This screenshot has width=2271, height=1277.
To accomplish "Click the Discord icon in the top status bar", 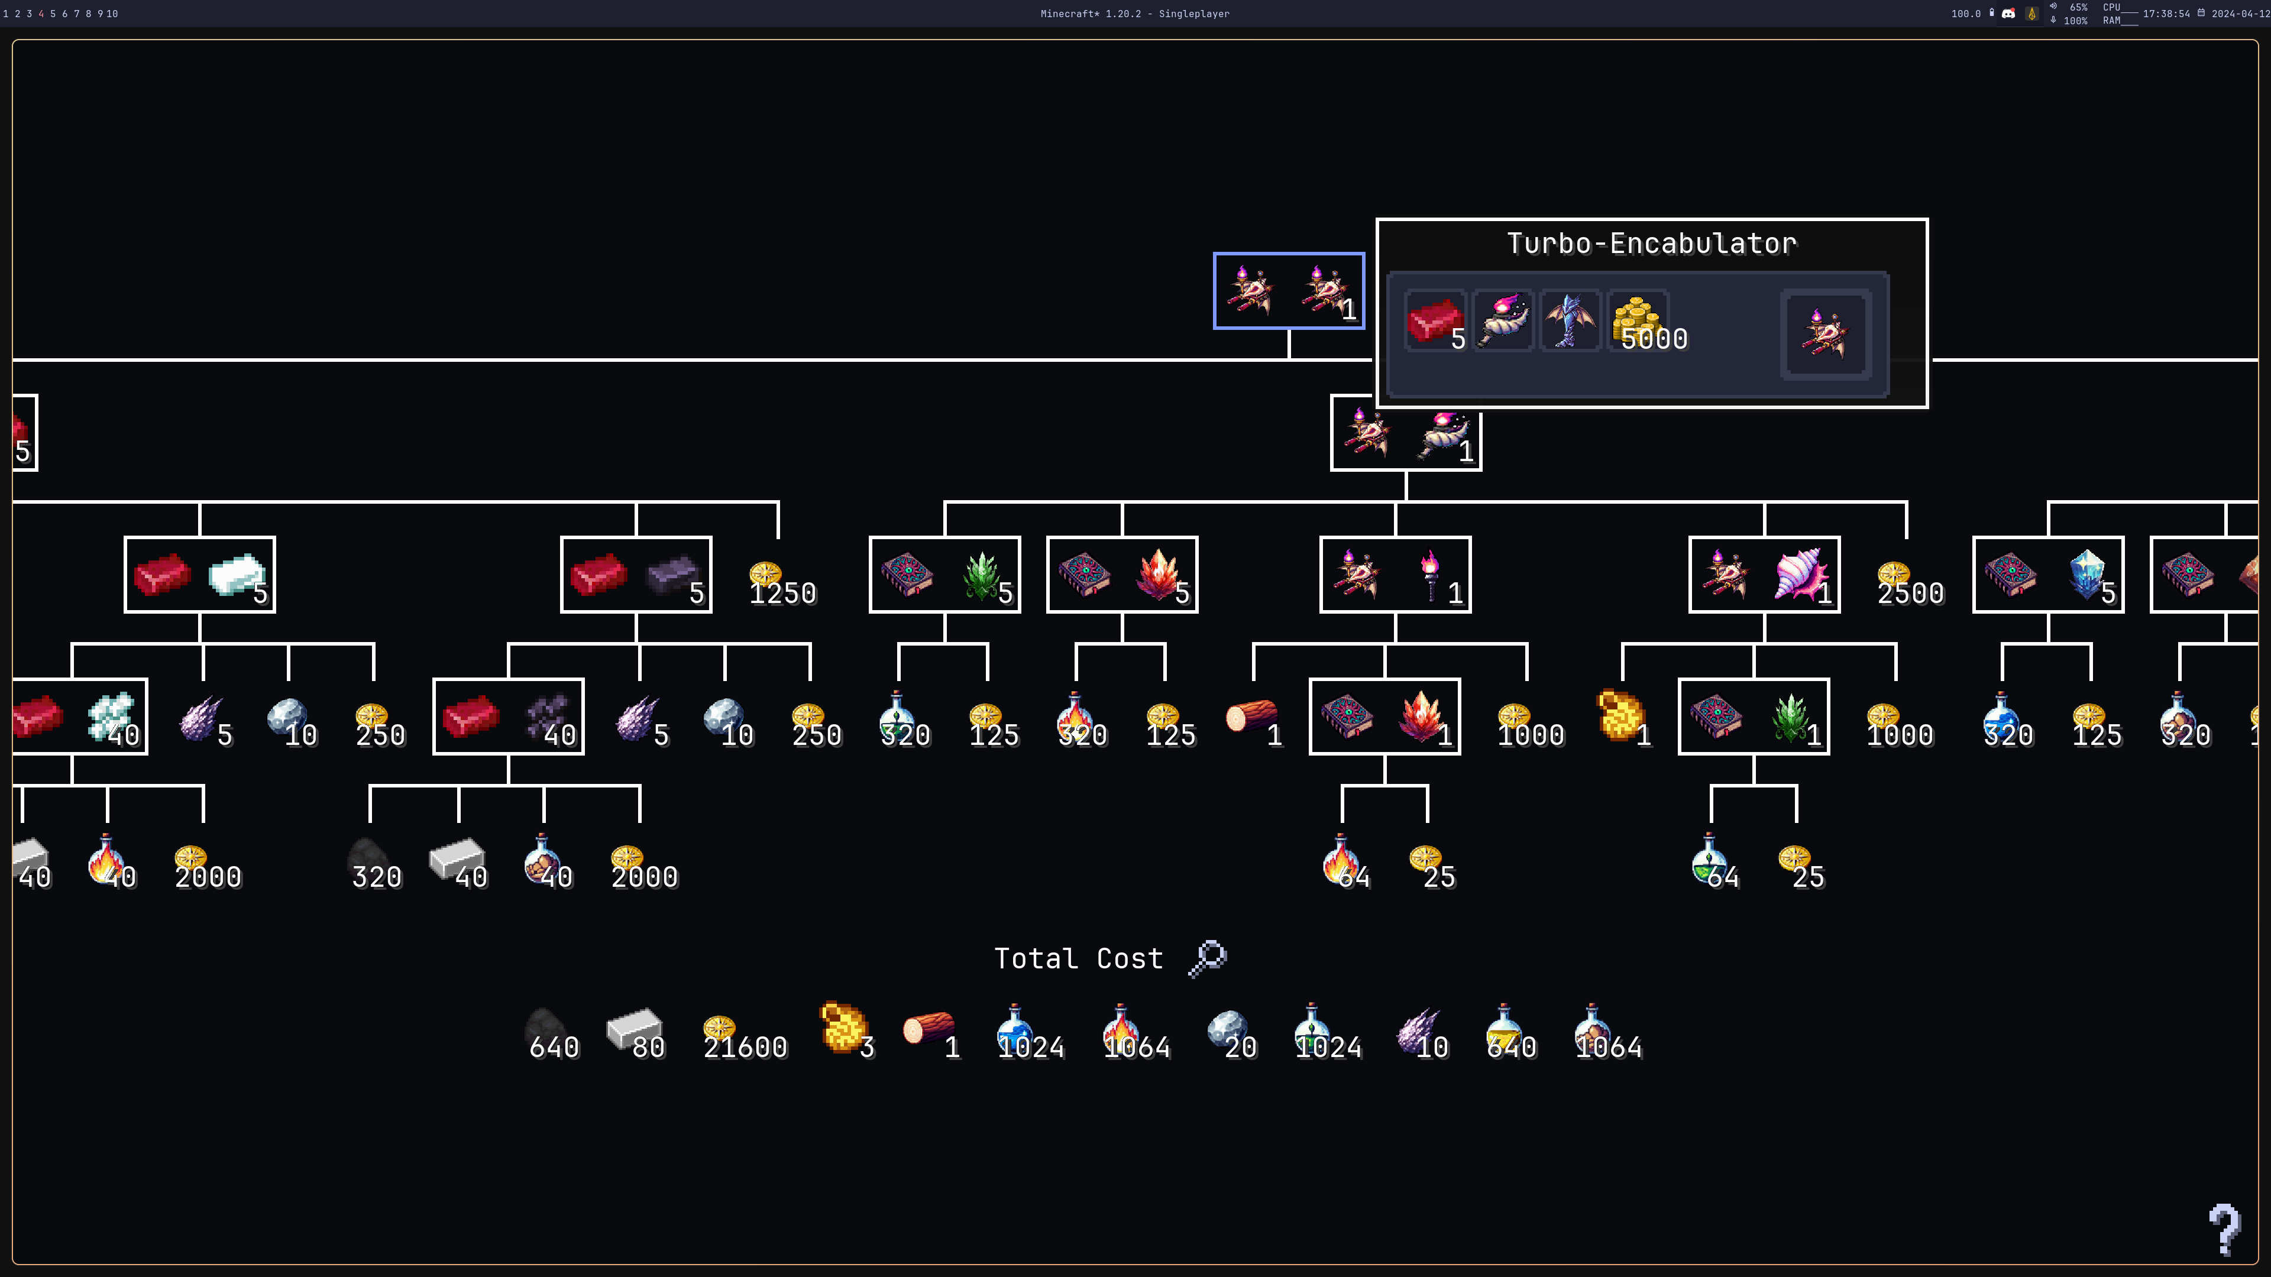I will click(x=2007, y=13).
